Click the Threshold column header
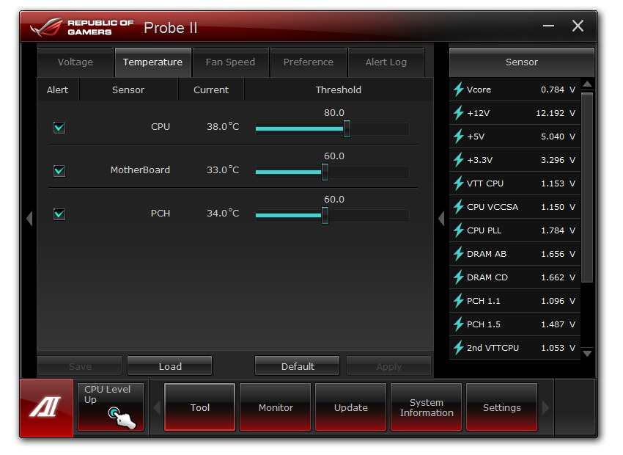The width and height of the screenshot is (623, 455). pyautogui.click(x=339, y=90)
